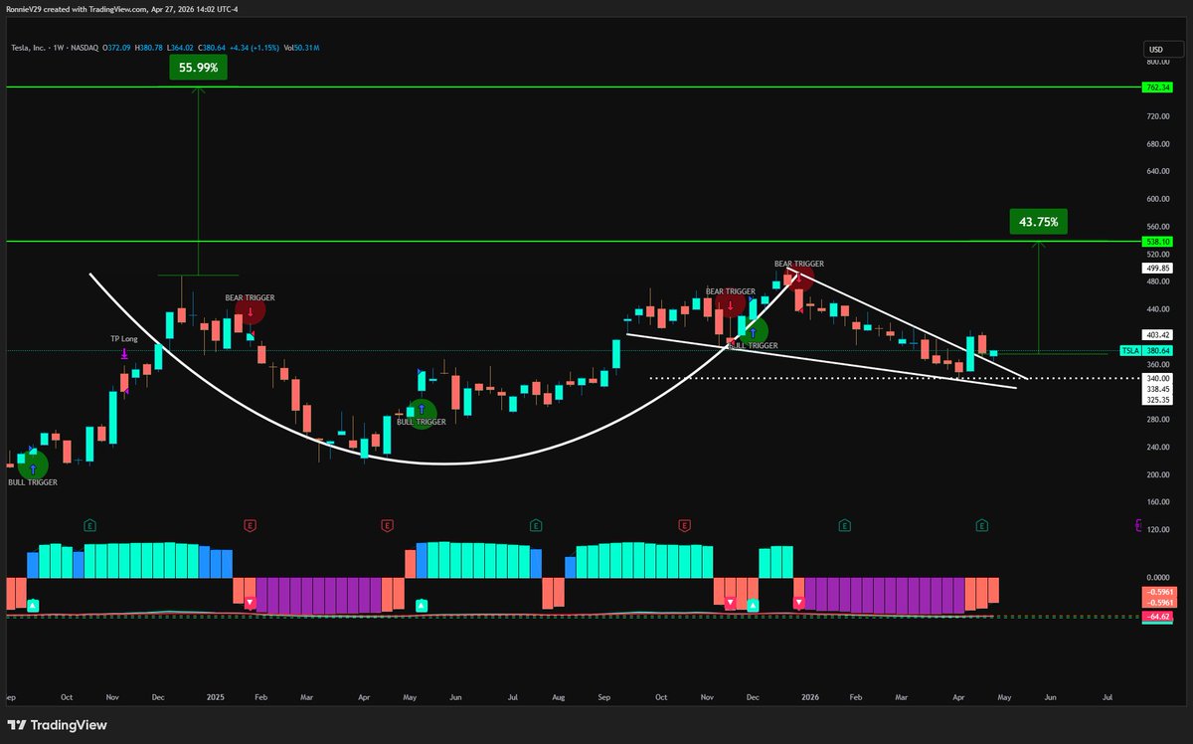Click the October 2024 green earnings marker
The image size is (1193, 744).
(x=89, y=523)
